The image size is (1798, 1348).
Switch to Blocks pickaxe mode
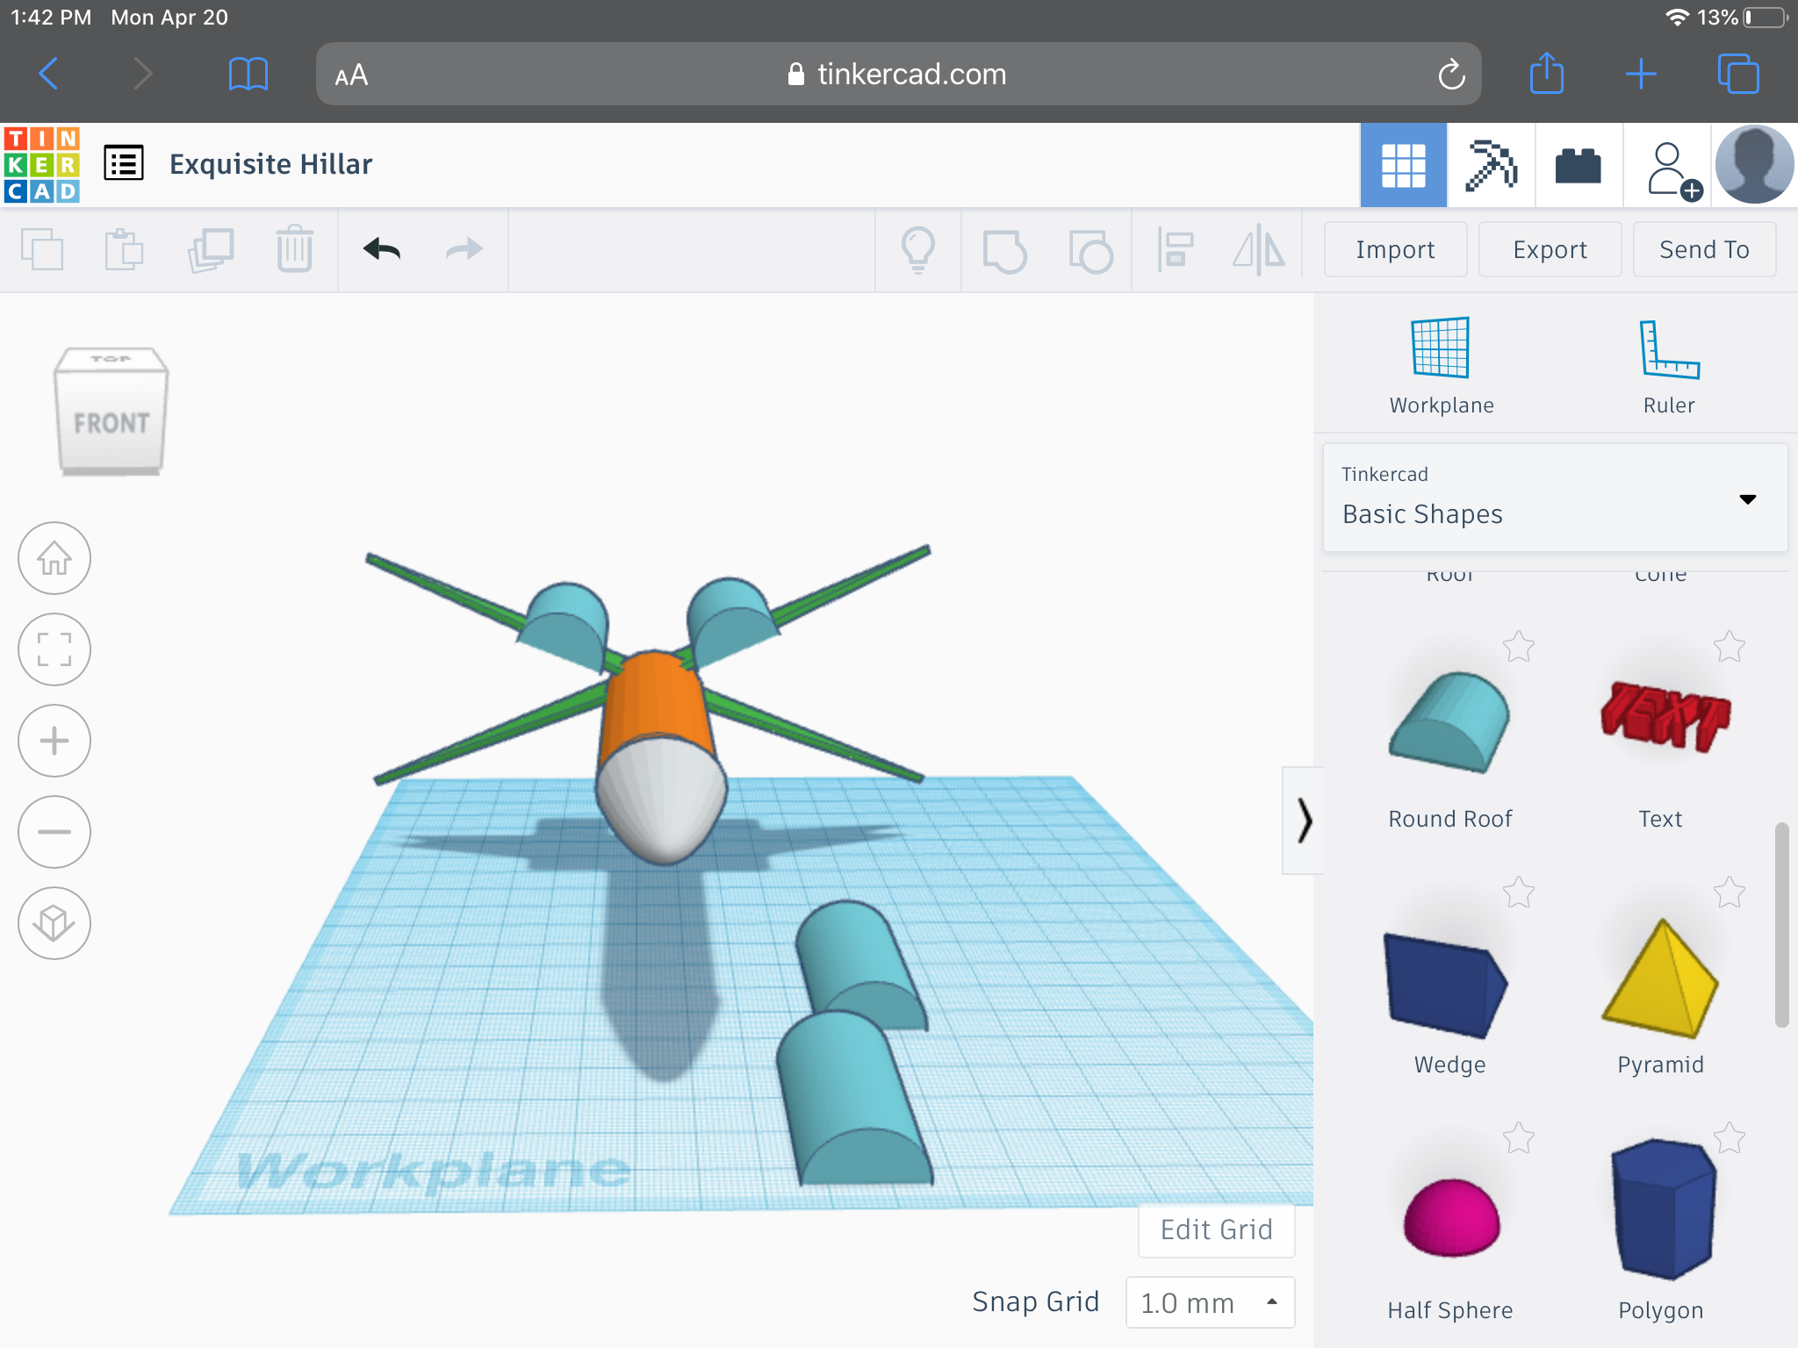point(1491,165)
